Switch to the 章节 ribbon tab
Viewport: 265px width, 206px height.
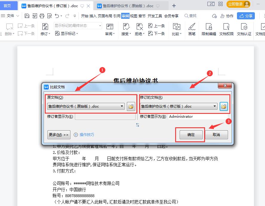(x=142, y=16)
